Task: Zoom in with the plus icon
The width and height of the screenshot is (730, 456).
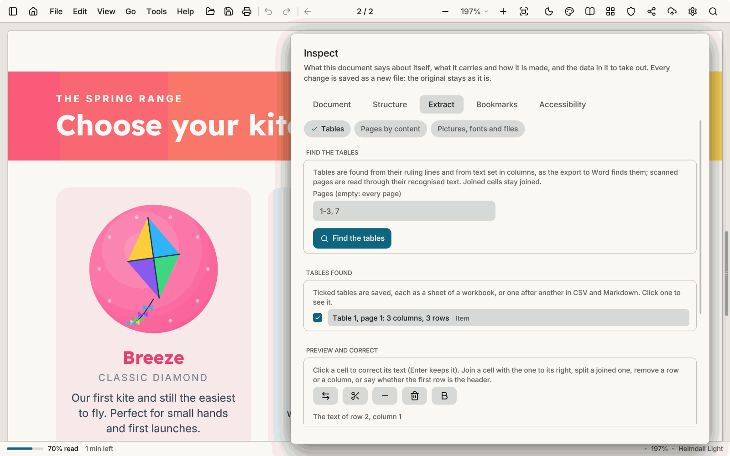Action: coord(503,11)
